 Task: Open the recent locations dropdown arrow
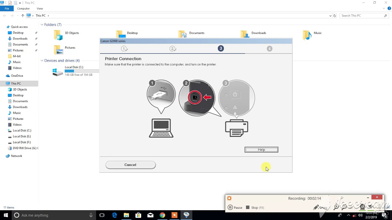click(17, 16)
